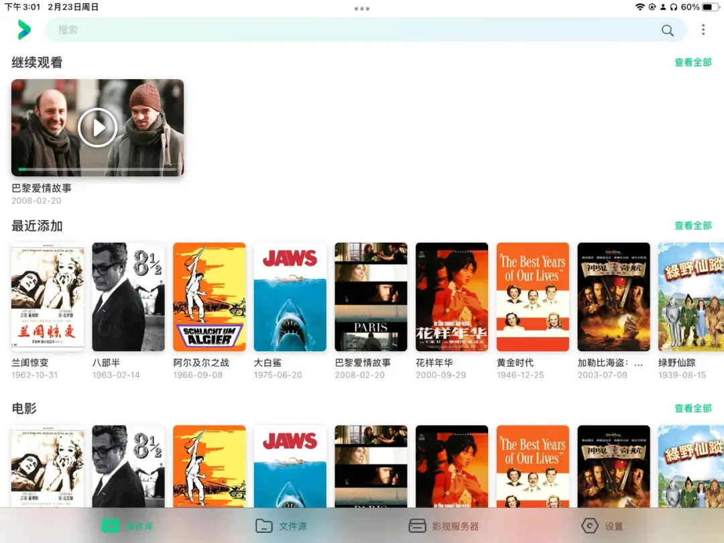Select 神鬼奇航 poster in 电影 row
The height and width of the screenshot is (543, 724).
pos(613,467)
